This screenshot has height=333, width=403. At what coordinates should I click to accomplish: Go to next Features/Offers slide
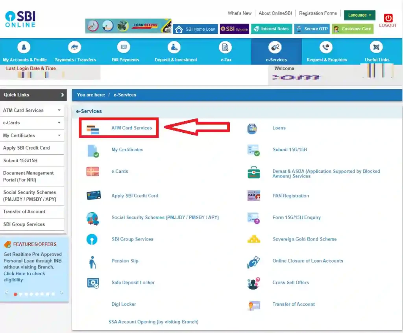[62, 292]
